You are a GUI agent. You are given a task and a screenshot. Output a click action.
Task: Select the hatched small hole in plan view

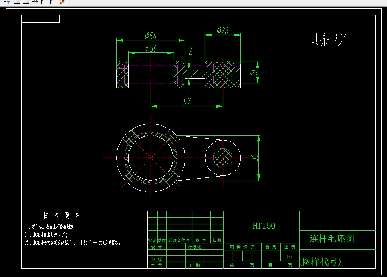[223, 158]
